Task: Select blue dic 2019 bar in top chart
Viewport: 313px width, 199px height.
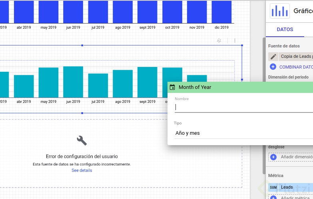Action: (221, 12)
